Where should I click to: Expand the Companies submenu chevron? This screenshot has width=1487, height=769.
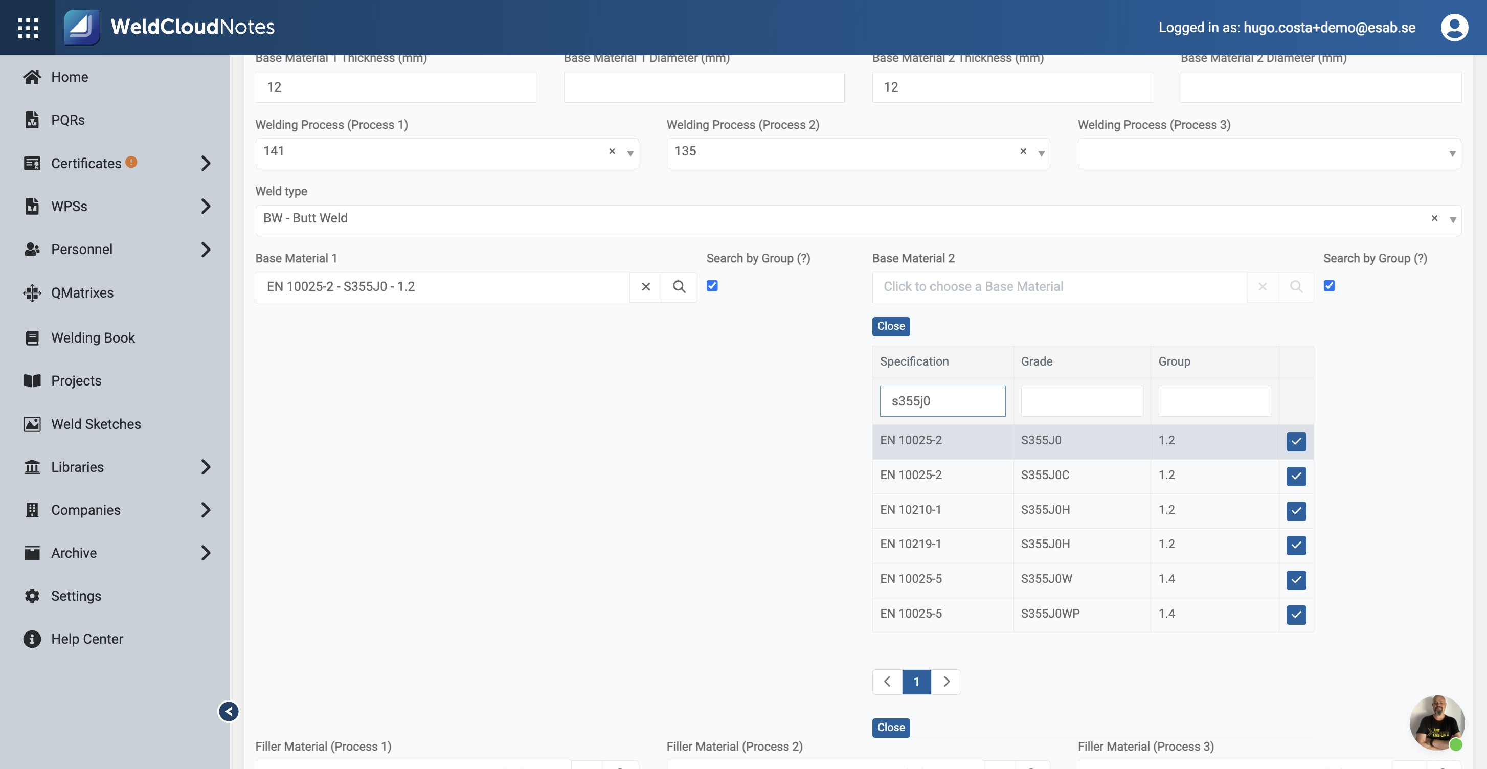point(206,510)
